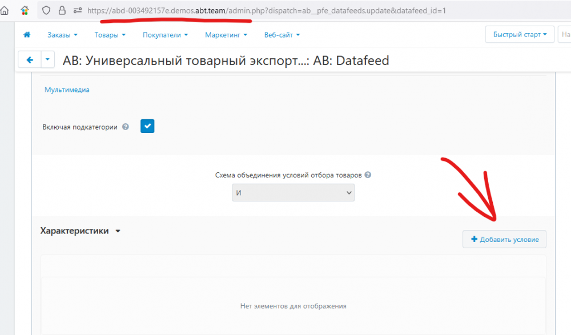Click the padlock site security icon
Viewport: 571px width, 335px height.
click(x=62, y=10)
